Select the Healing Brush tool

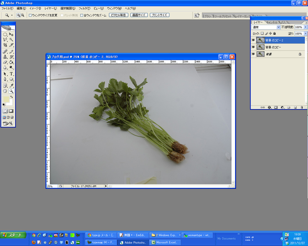(5, 52)
